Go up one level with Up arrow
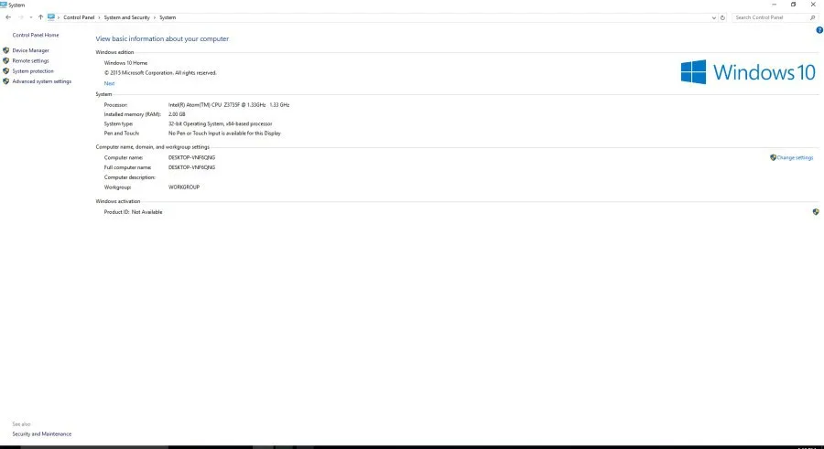 pos(40,17)
